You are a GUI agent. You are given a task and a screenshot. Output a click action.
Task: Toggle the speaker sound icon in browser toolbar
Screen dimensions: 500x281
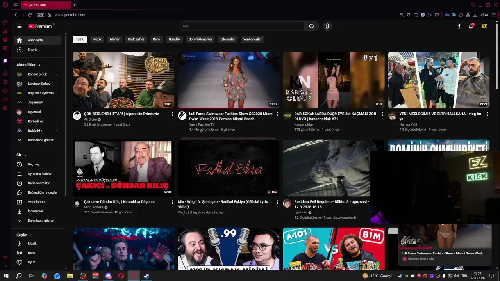point(447,15)
